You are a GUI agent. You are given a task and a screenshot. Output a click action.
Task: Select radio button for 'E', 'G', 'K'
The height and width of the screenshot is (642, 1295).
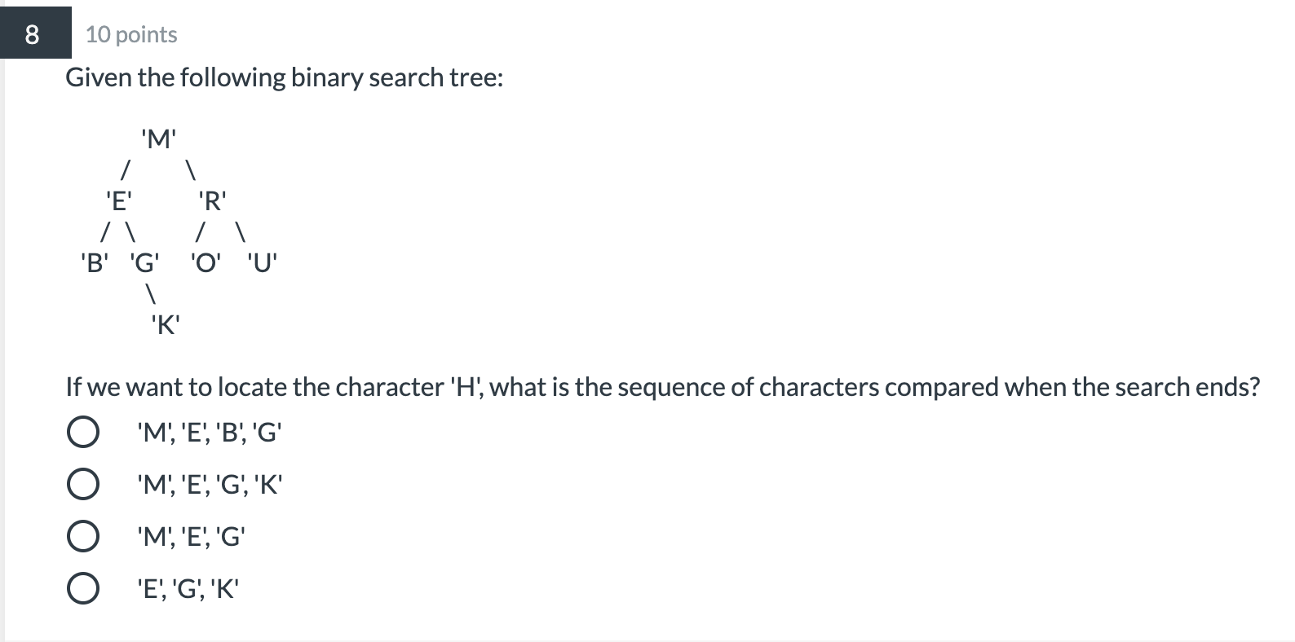[x=84, y=587]
